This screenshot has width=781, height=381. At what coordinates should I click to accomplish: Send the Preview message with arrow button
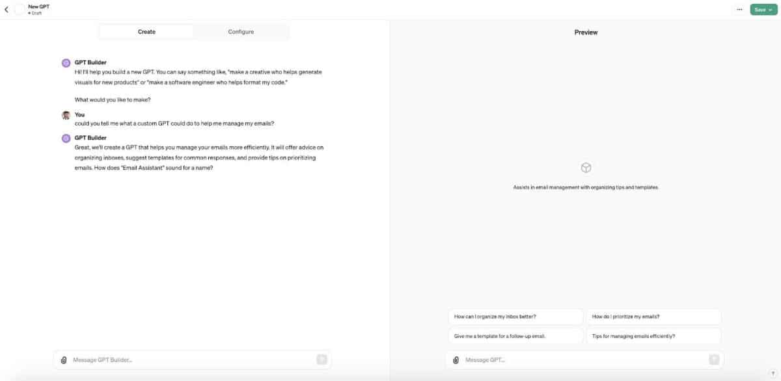[x=714, y=360]
